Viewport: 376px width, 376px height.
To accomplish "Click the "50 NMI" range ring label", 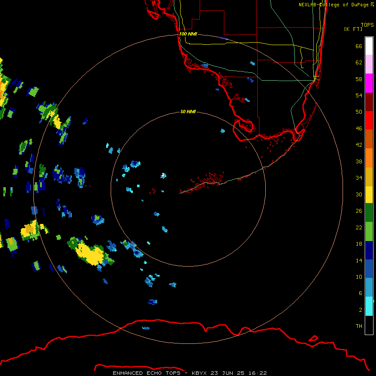I will click(188, 112).
